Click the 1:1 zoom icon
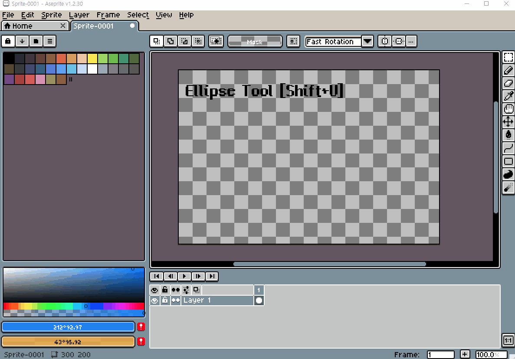Screen dimensions: 515x359 click(x=508, y=340)
